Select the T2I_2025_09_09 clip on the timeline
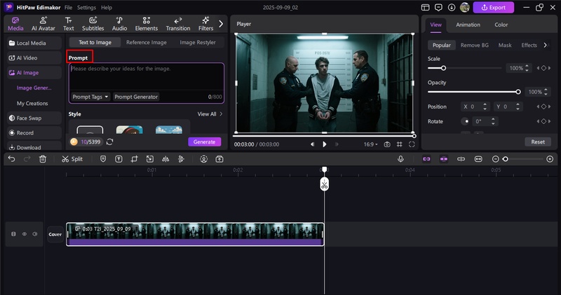Image resolution: width=561 pixels, height=295 pixels. [195, 234]
